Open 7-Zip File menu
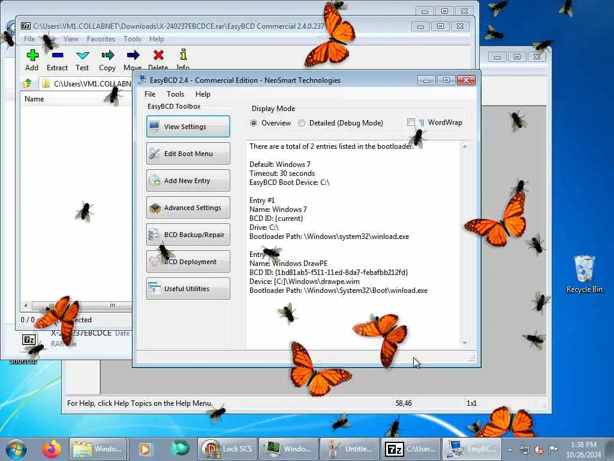The width and height of the screenshot is (614, 461). [x=29, y=39]
